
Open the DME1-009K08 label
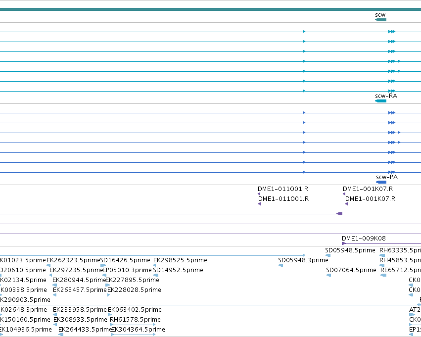point(364,238)
